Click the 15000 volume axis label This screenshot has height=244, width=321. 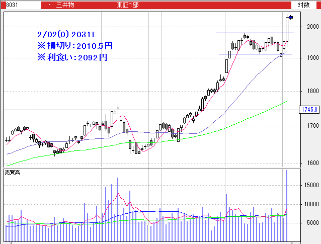pyautogui.click(x=310, y=186)
